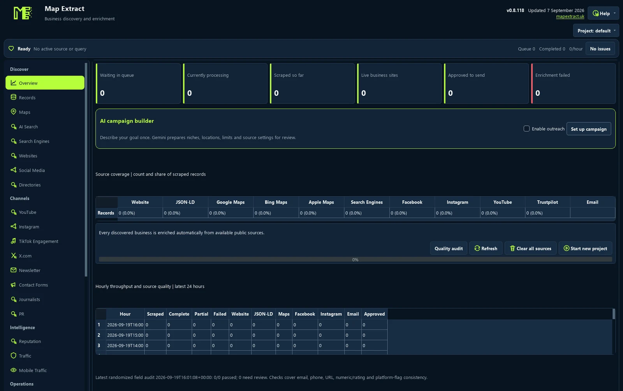Click the Maps pin icon
This screenshot has height=391, width=623.
(13, 112)
